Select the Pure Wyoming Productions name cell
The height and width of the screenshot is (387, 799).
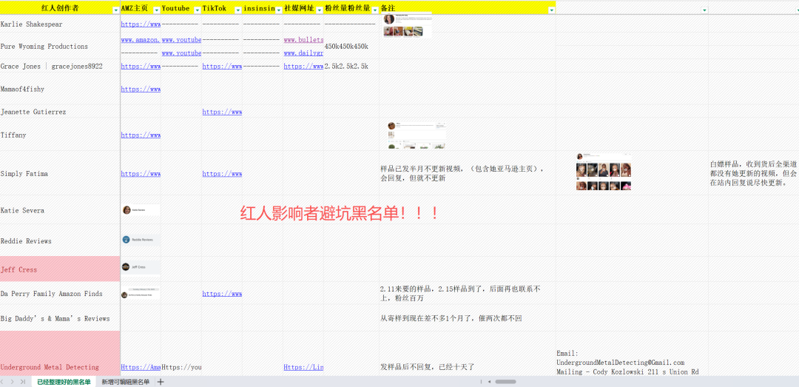[x=60, y=47]
